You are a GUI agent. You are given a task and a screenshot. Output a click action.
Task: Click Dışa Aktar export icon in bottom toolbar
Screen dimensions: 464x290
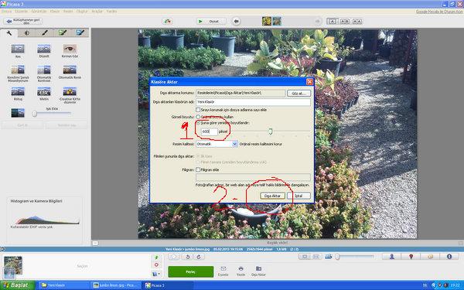coord(258,271)
